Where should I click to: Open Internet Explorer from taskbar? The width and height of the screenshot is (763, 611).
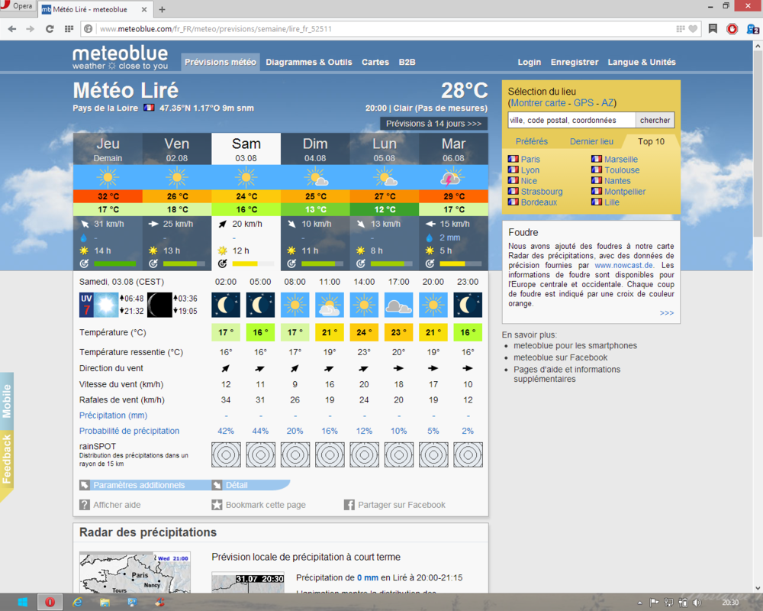tap(77, 603)
